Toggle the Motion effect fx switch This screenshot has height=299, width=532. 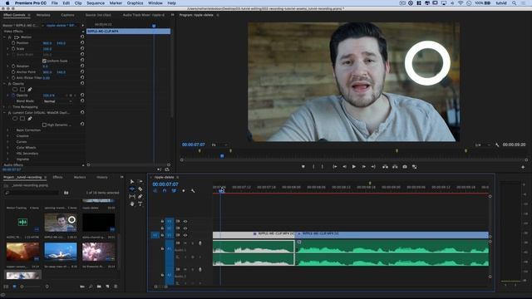pyautogui.click(x=9, y=37)
